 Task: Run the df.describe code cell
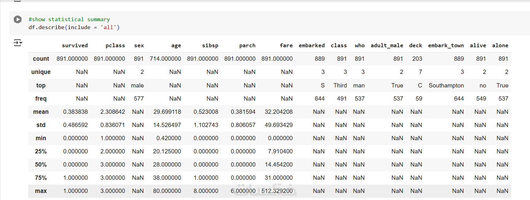(18, 20)
